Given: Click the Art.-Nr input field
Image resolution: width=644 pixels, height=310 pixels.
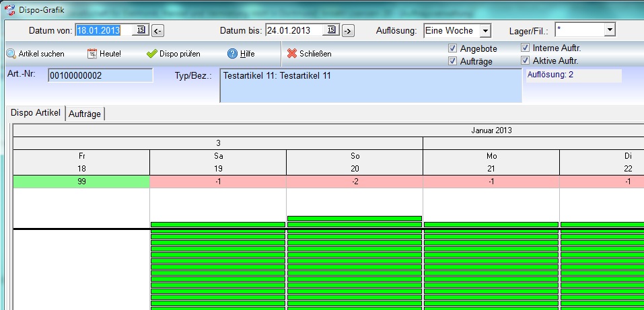Looking at the screenshot, I should 100,75.
